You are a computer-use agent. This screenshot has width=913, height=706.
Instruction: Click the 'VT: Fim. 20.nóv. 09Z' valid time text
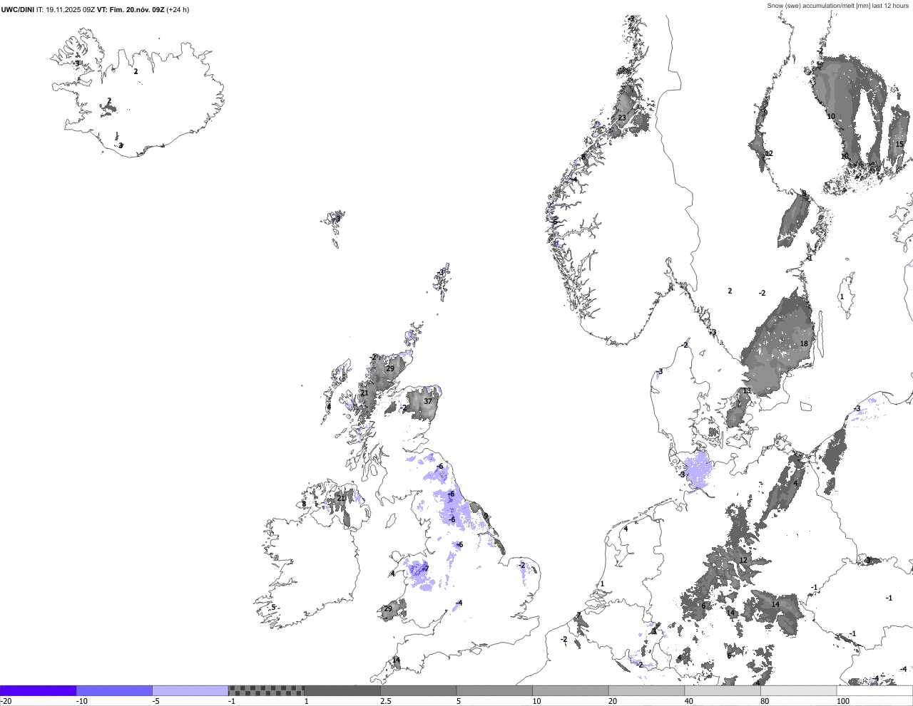(x=131, y=10)
